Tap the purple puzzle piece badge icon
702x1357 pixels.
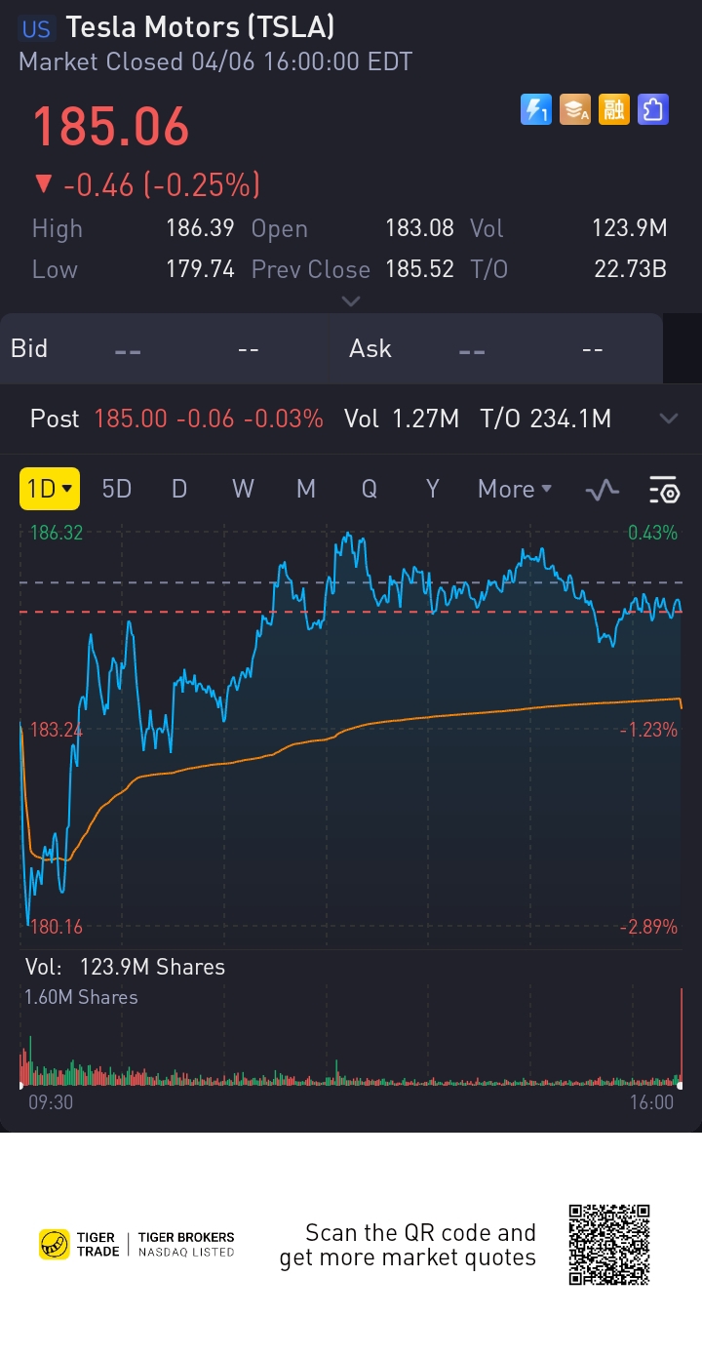(652, 109)
